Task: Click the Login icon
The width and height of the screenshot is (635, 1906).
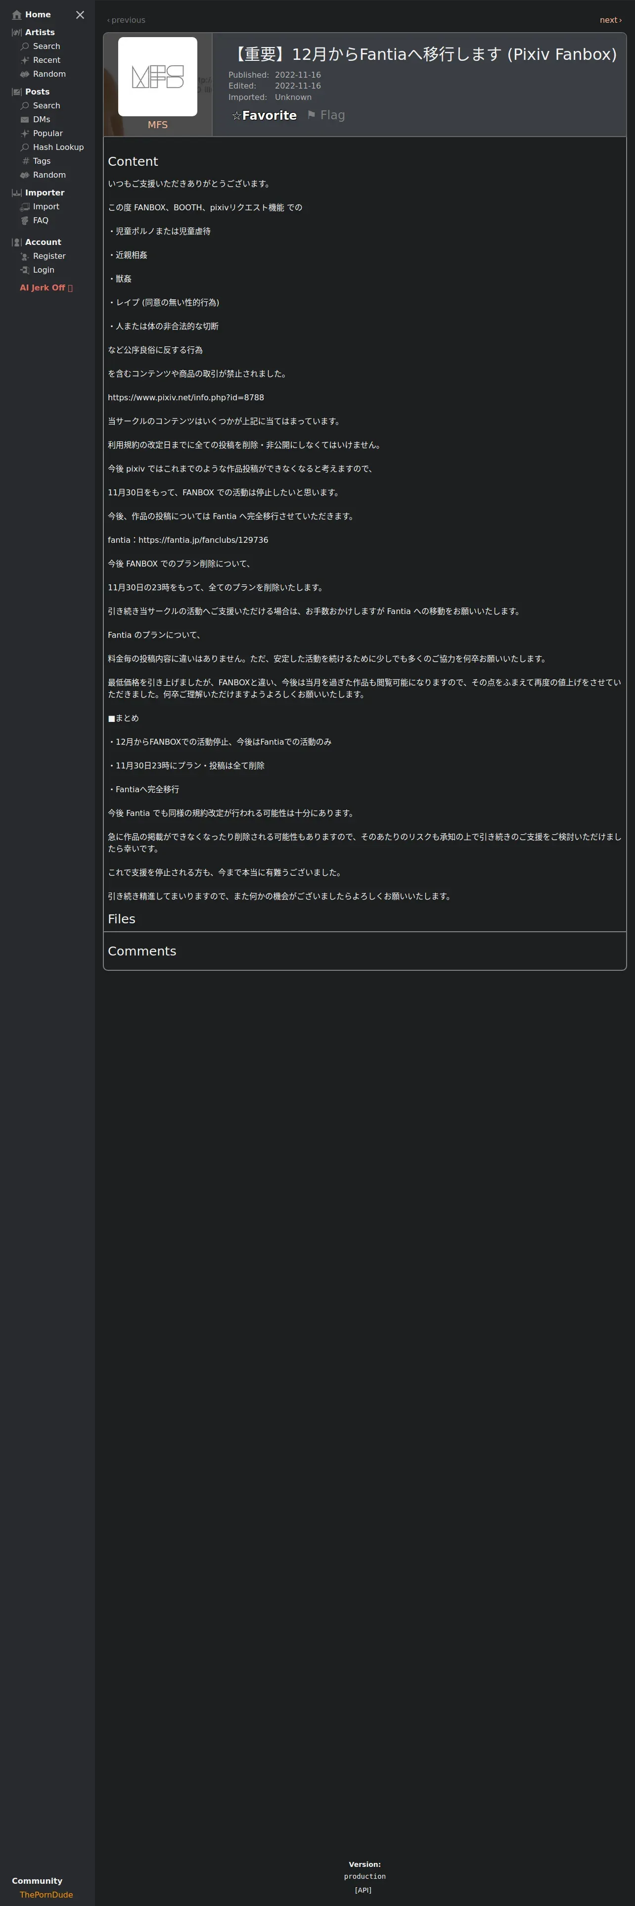Action: 24,270
